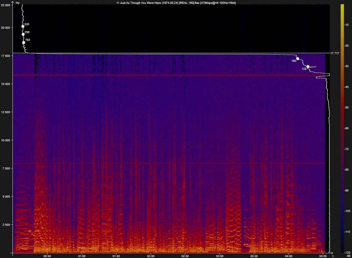Click the 04:00 time axis label

pos(288,256)
